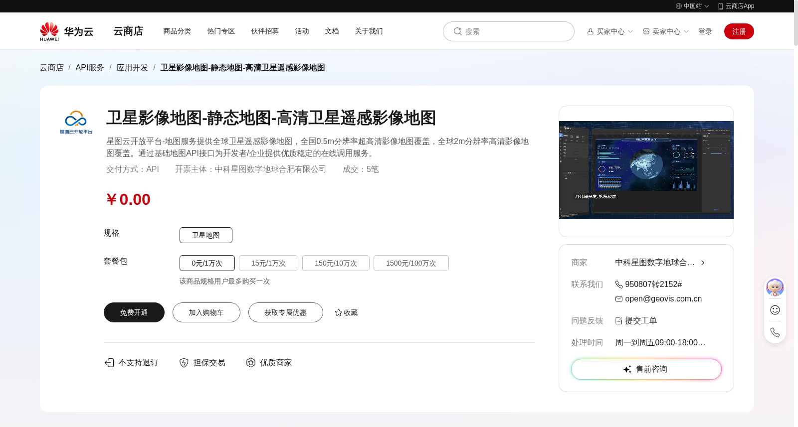Click the 买家中心 user icon
Viewport: 798px width, 427px height.
point(591,31)
